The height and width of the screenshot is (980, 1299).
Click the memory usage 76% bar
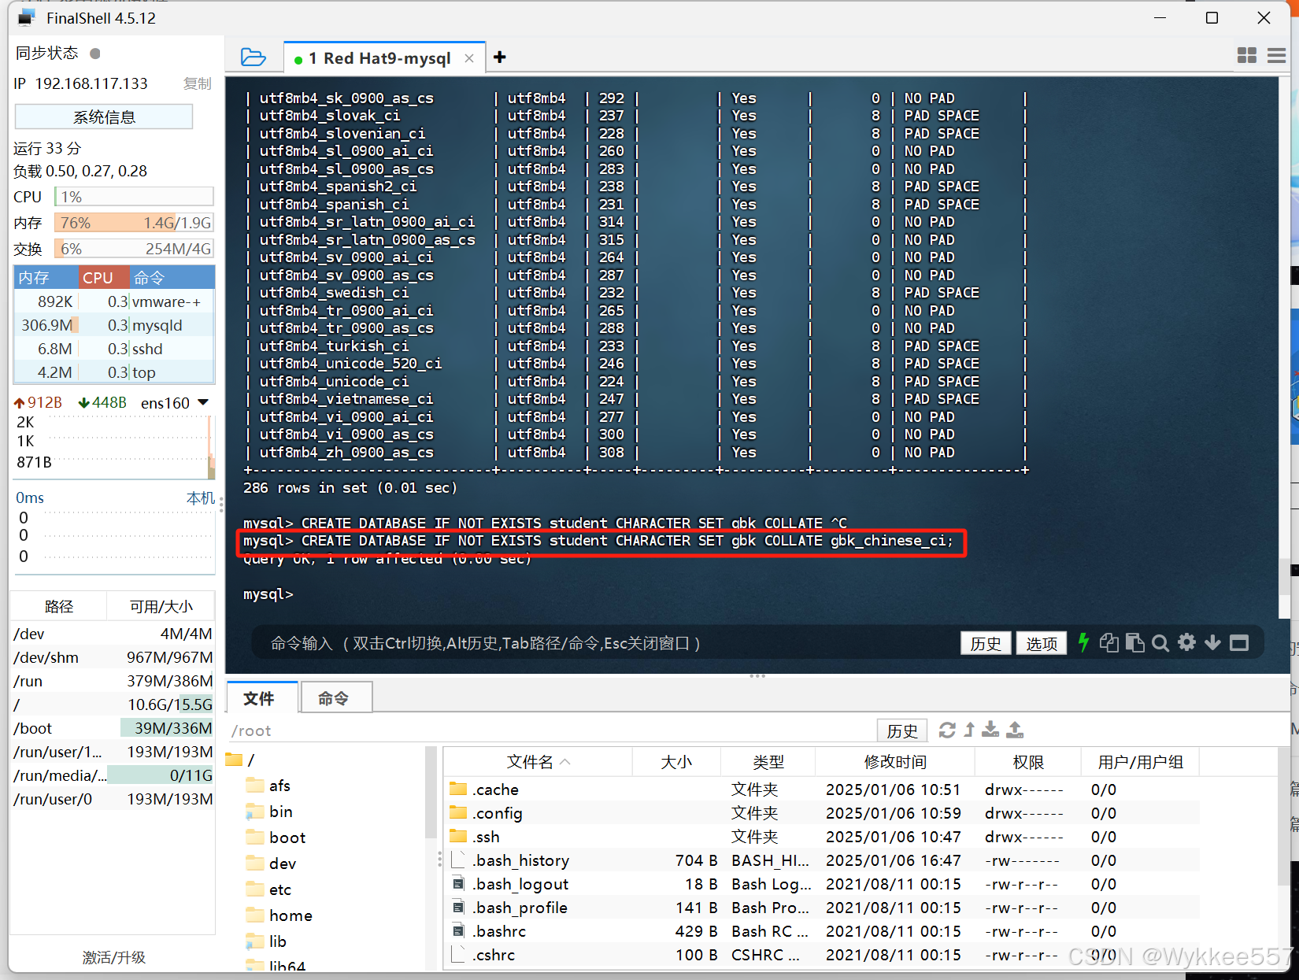(134, 223)
